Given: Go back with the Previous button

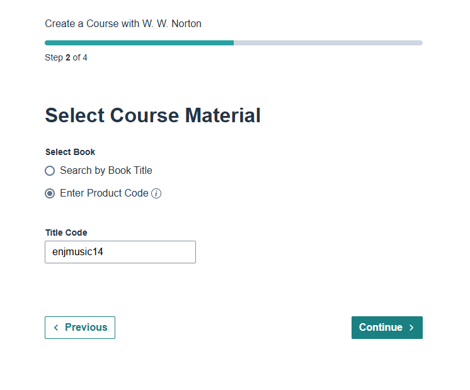Looking at the screenshot, I should tap(80, 328).
